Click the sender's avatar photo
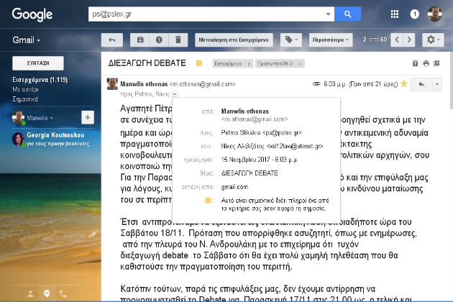 tap(112, 84)
